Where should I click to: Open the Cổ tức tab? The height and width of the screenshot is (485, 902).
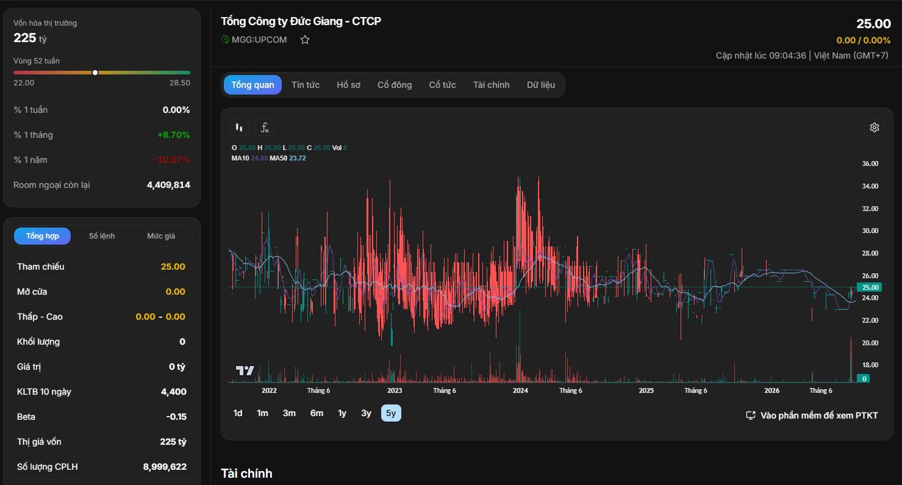(442, 85)
